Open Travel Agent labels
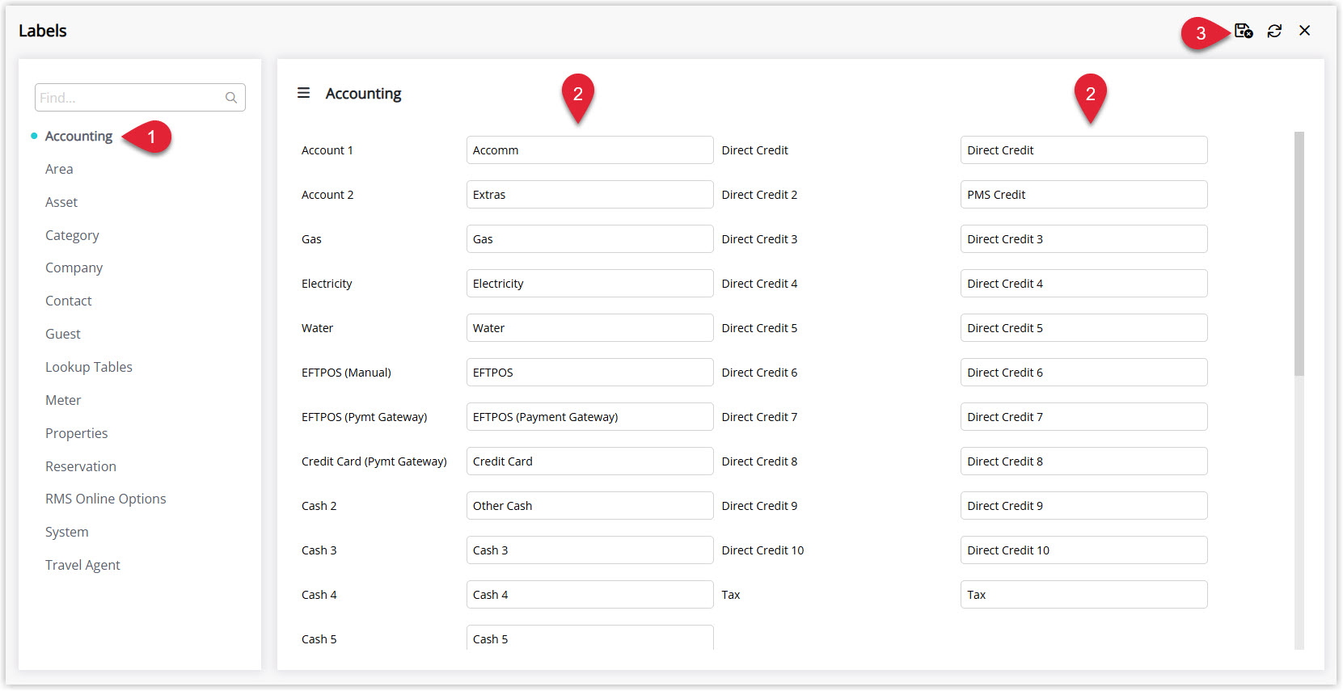 pyautogui.click(x=82, y=565)
